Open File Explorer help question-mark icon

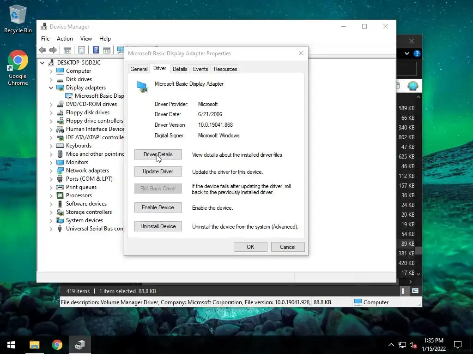click(417, 53)
